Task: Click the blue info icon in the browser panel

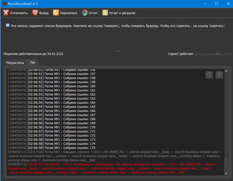Action: pyautogui.click(x=8, y=25)
